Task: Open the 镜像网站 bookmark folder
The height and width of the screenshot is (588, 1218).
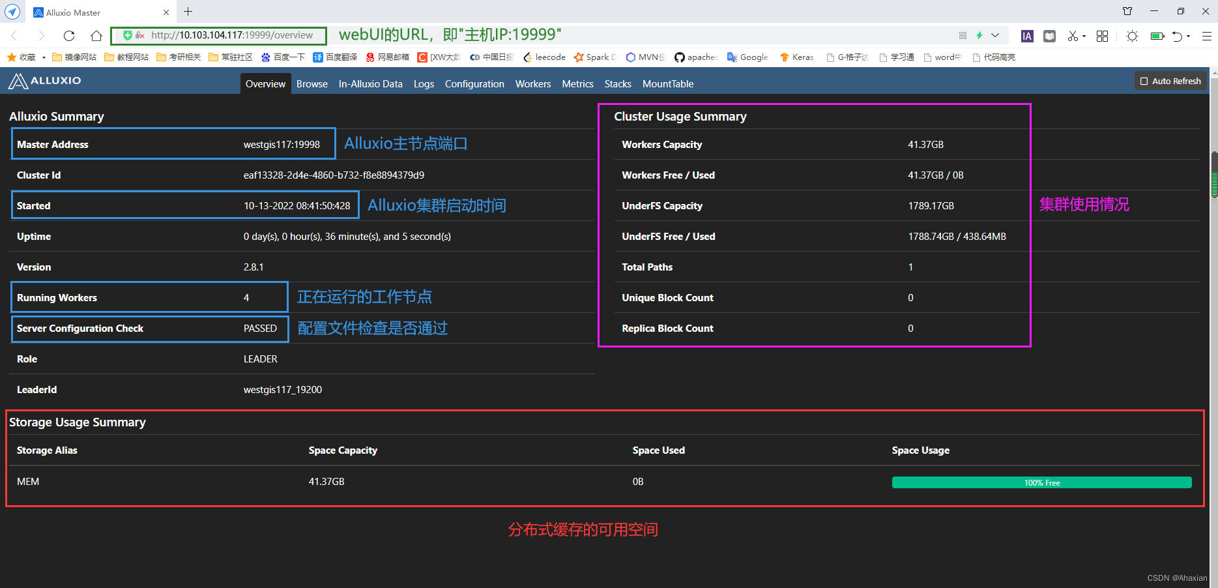Action: click(74, 57)
